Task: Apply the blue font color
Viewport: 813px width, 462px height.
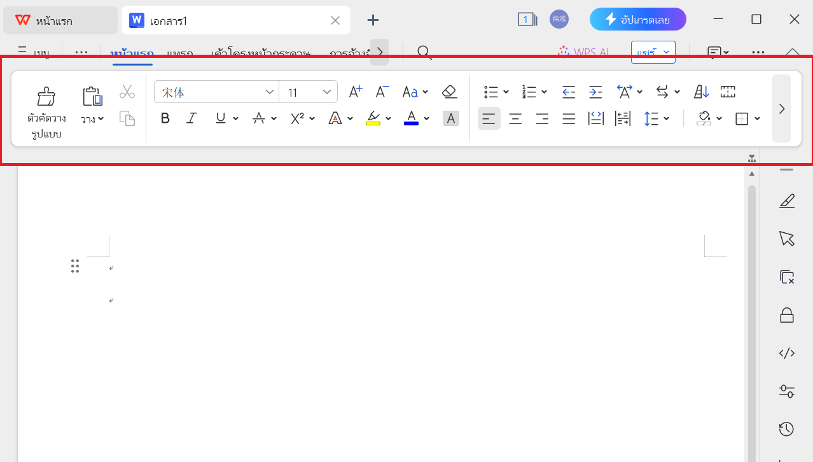Action: 411,118
